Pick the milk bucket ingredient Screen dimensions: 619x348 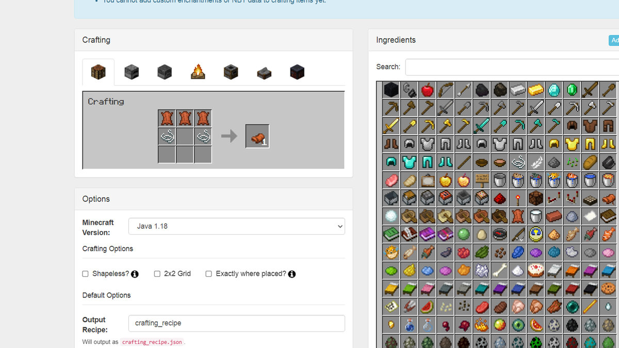coord(536,216)
